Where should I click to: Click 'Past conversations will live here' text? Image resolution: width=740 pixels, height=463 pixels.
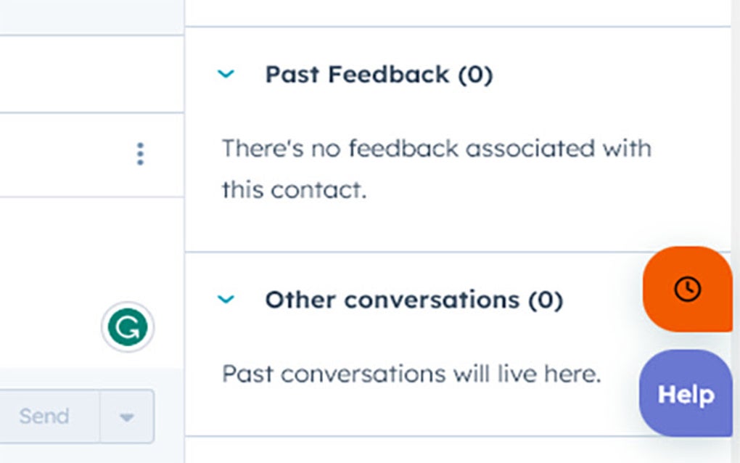click(411, 374)
